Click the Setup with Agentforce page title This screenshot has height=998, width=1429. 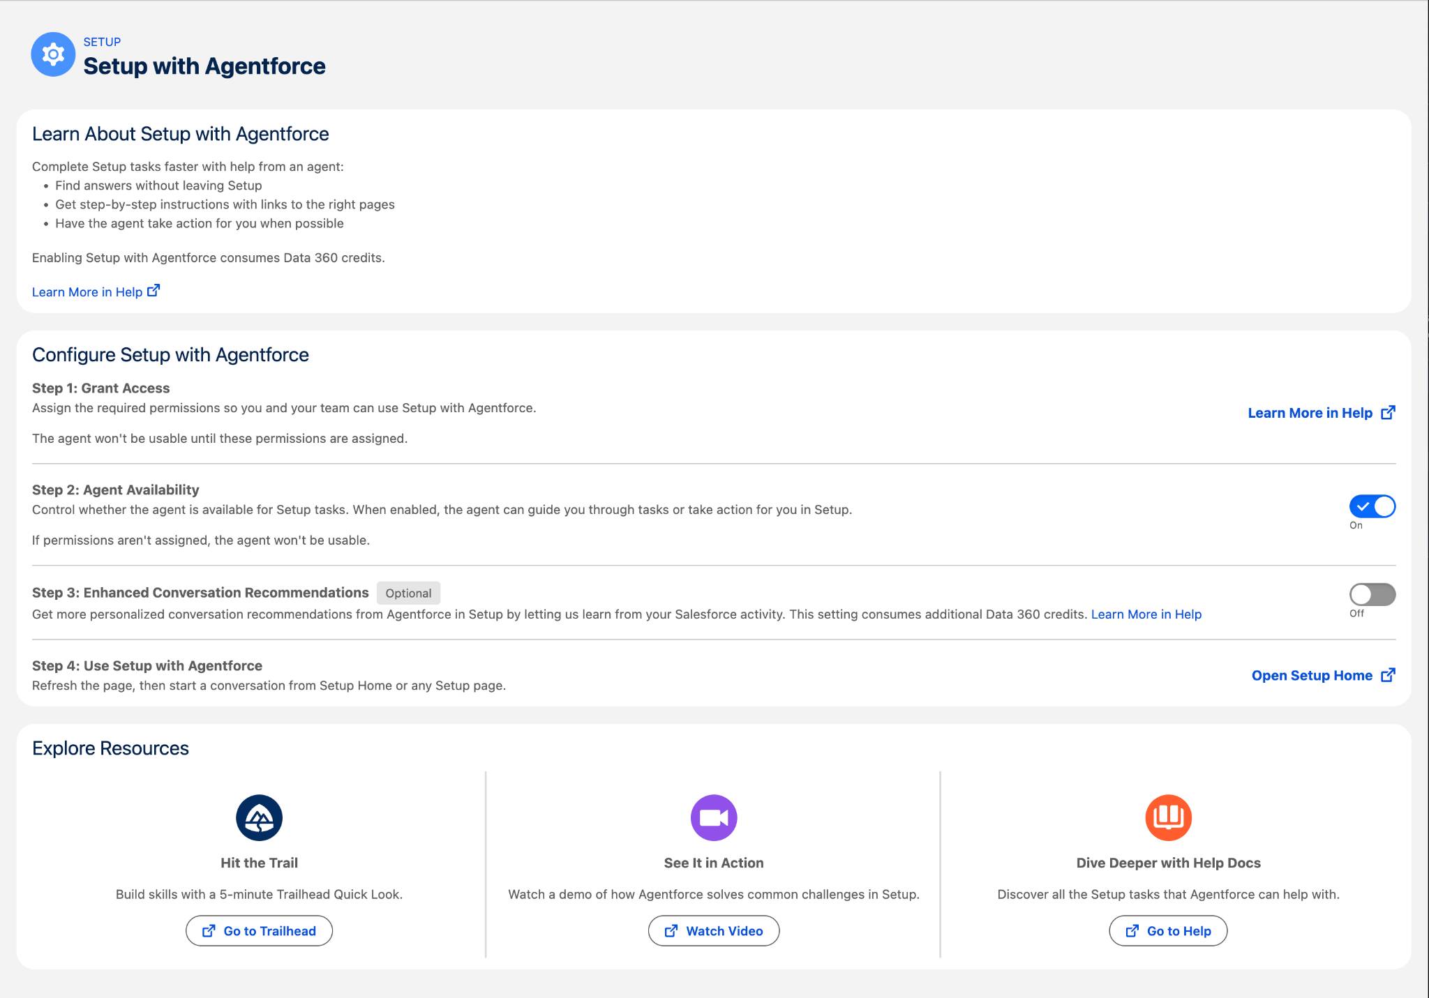[204, 66]
